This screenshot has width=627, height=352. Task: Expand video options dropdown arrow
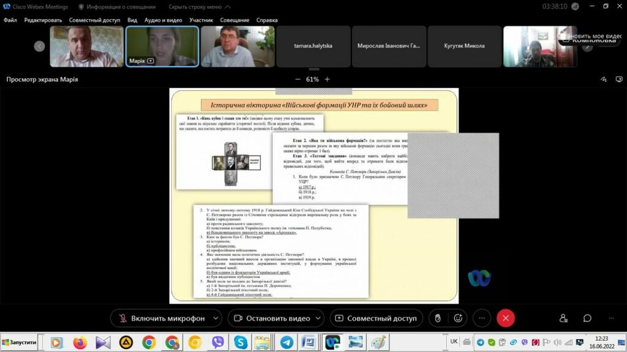coord(318,318)
